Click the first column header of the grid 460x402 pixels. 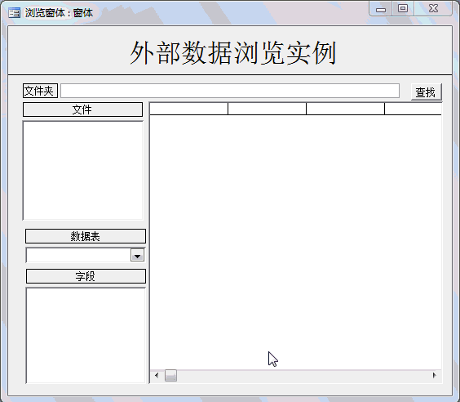188,109
